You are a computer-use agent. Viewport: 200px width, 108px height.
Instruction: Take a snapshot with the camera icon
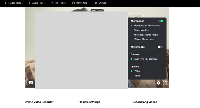coord(31,83)
